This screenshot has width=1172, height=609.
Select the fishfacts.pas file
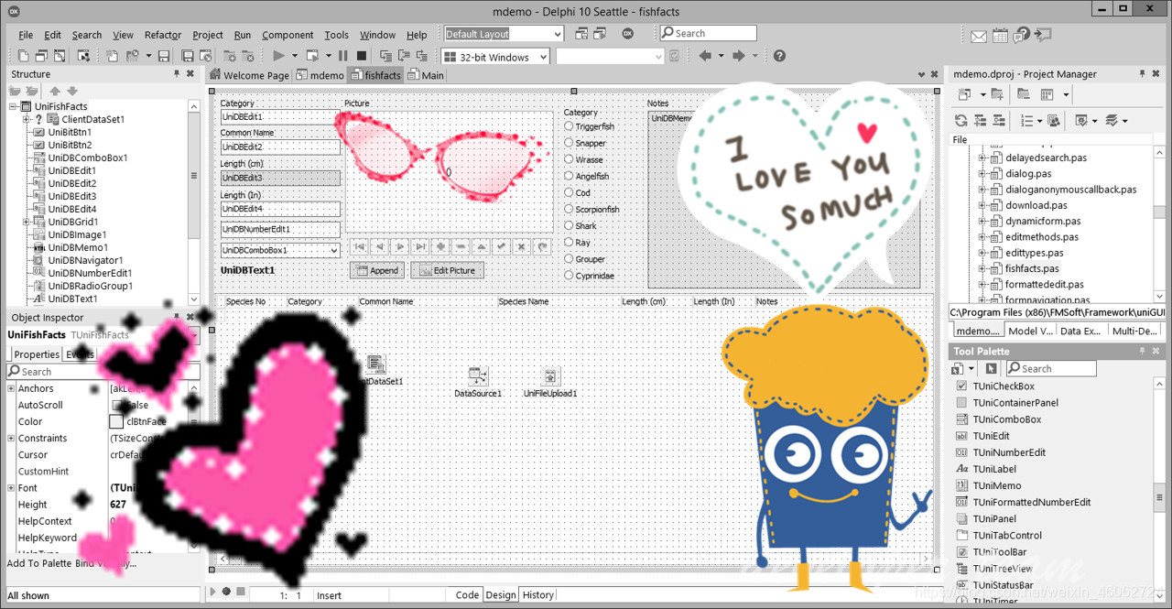pos(1032,268)
